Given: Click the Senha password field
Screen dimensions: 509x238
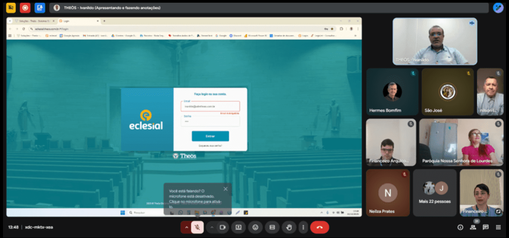Looking at the screenshot, I should point(210,121).
